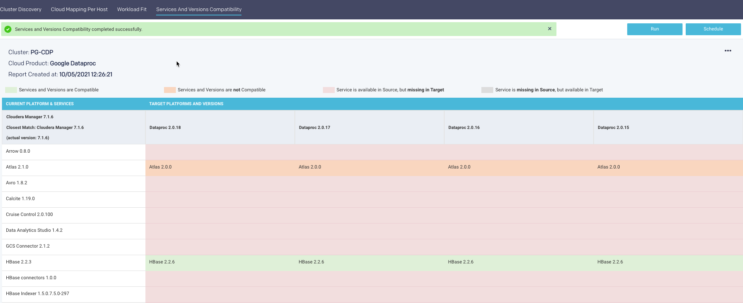
Task: Click the PG-CDP cluster name
Action: pyautogui.click(x=42, y=52)
